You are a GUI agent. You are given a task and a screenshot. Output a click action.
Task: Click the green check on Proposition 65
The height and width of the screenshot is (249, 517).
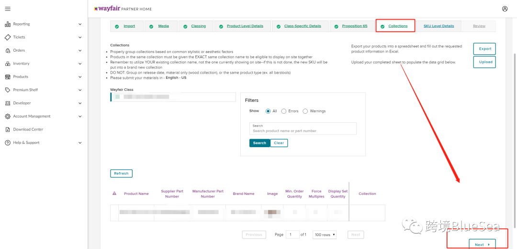point(336,26)
